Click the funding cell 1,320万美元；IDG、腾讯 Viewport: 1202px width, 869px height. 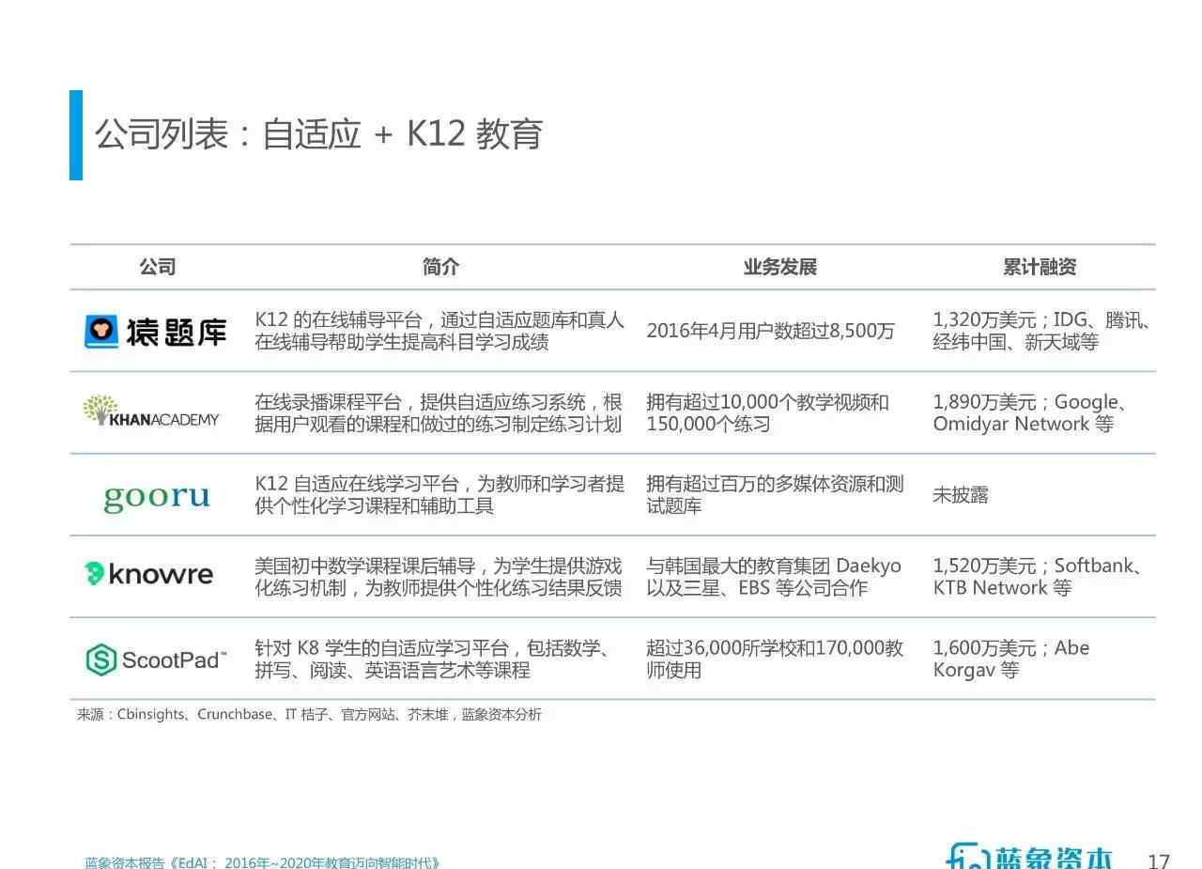pos(1042,331)
